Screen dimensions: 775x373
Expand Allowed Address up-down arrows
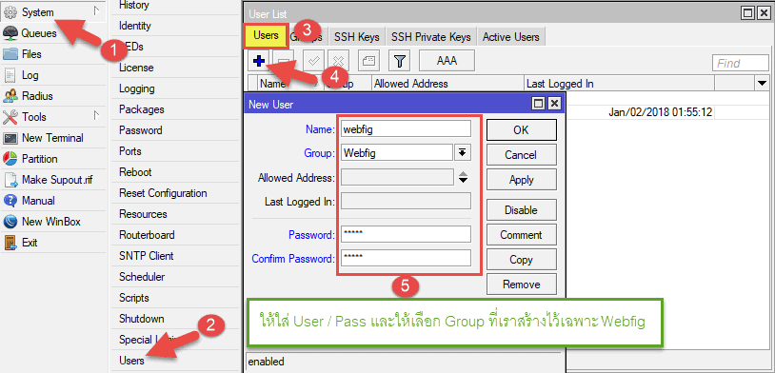(x=463, y=177)
